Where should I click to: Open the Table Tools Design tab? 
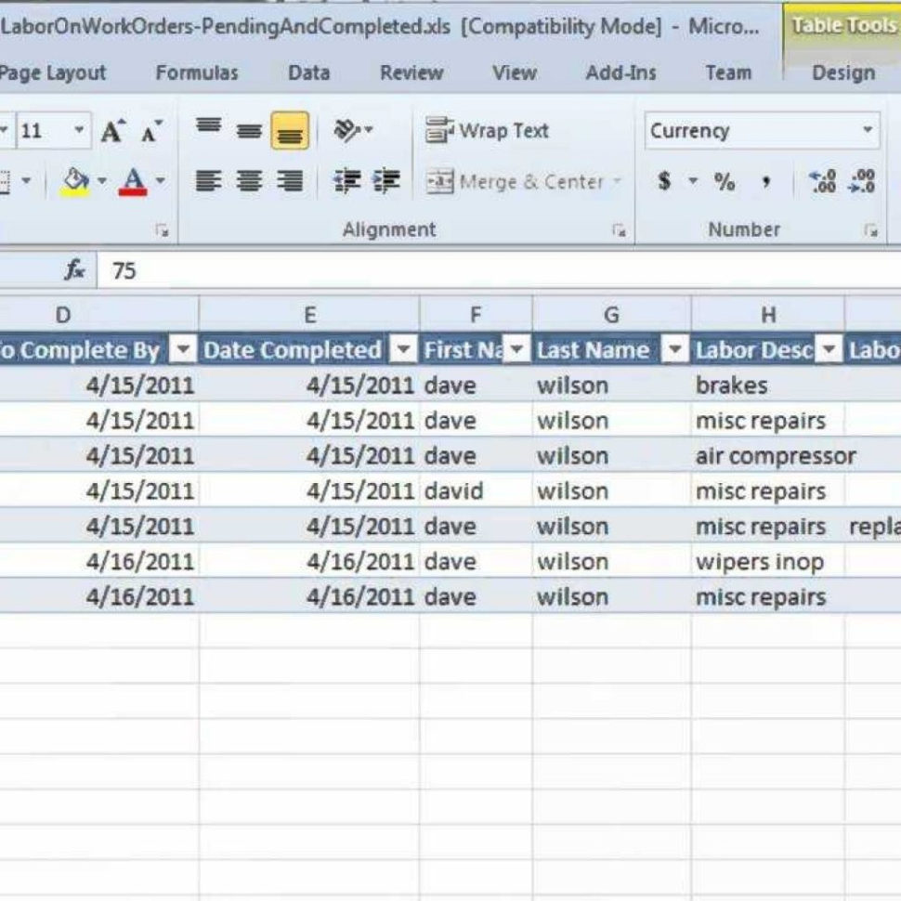842,72
